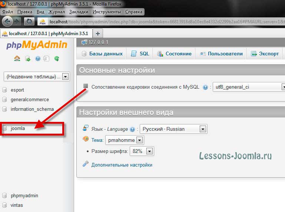Click generalcommerce database icon
The width and height of the screenshot is (285, 212).
tap(4, 99)
